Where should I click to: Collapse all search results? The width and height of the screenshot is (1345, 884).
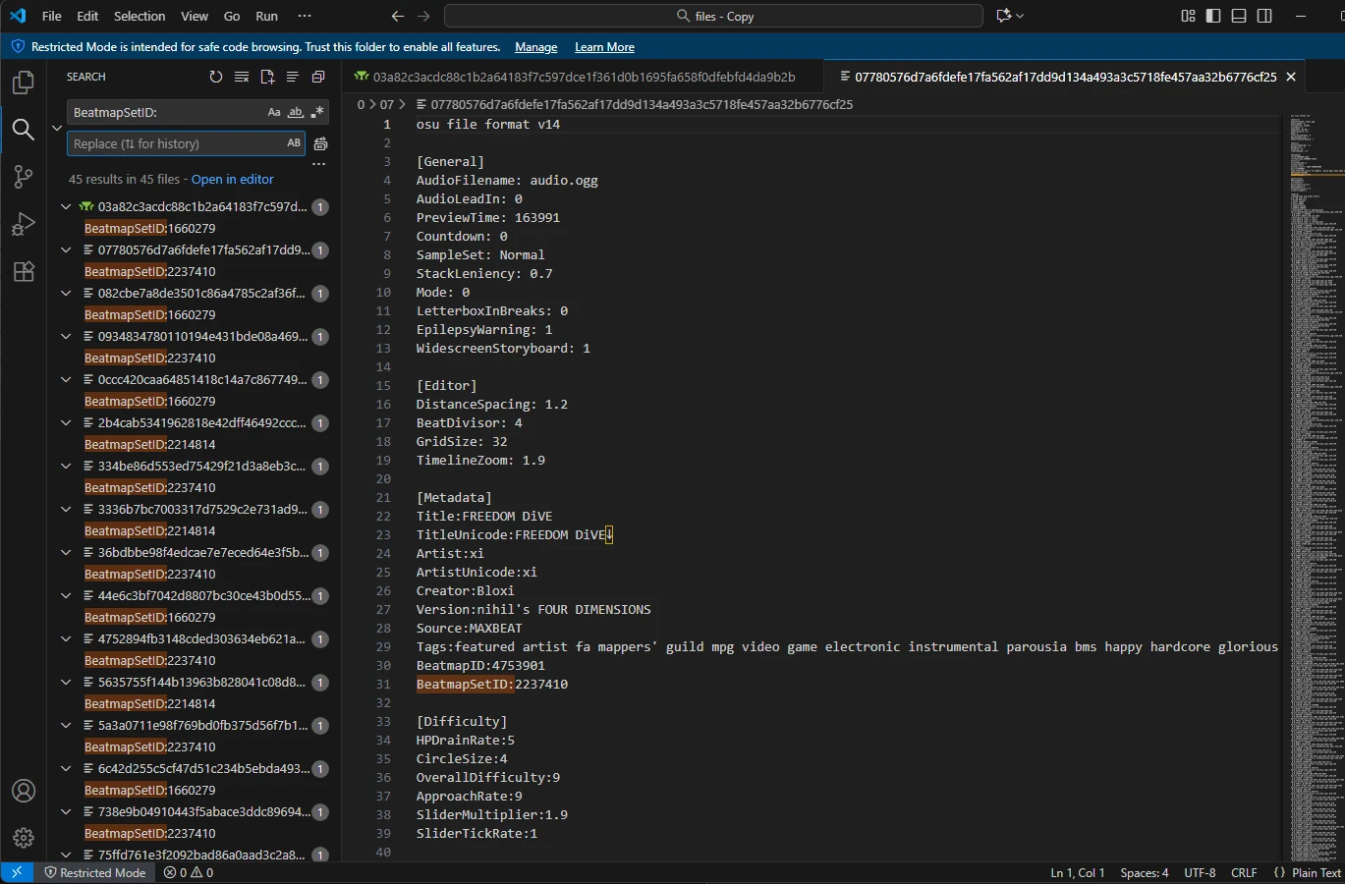[318, 77]
